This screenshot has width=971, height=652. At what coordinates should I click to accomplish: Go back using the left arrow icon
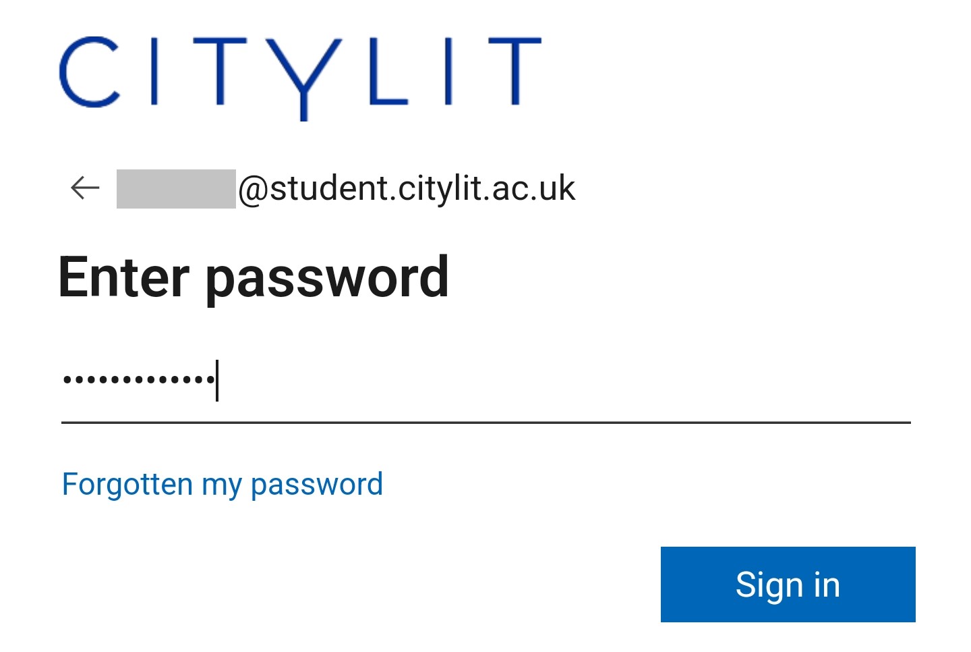click(x=85, y=188)
